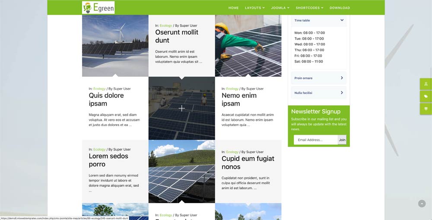Image resolution: width=432 pixels, height=220 pixels.
Task: Open the Oserunt mollit dunt article
Action: point(177,36)
